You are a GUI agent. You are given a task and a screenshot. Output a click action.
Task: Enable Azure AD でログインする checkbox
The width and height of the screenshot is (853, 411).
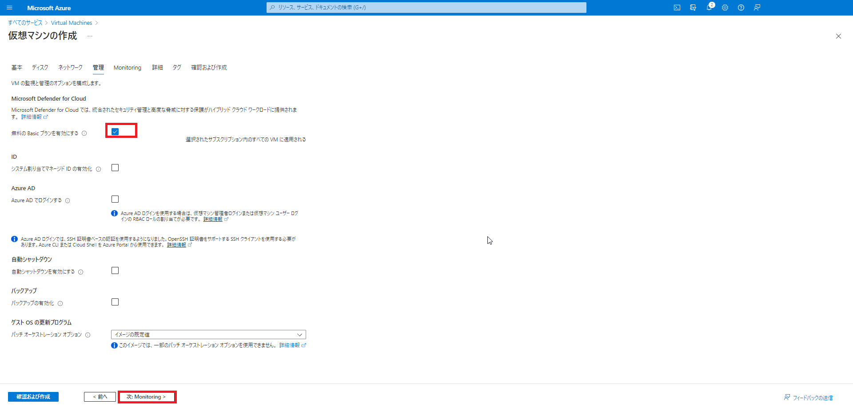pos(115,199)
